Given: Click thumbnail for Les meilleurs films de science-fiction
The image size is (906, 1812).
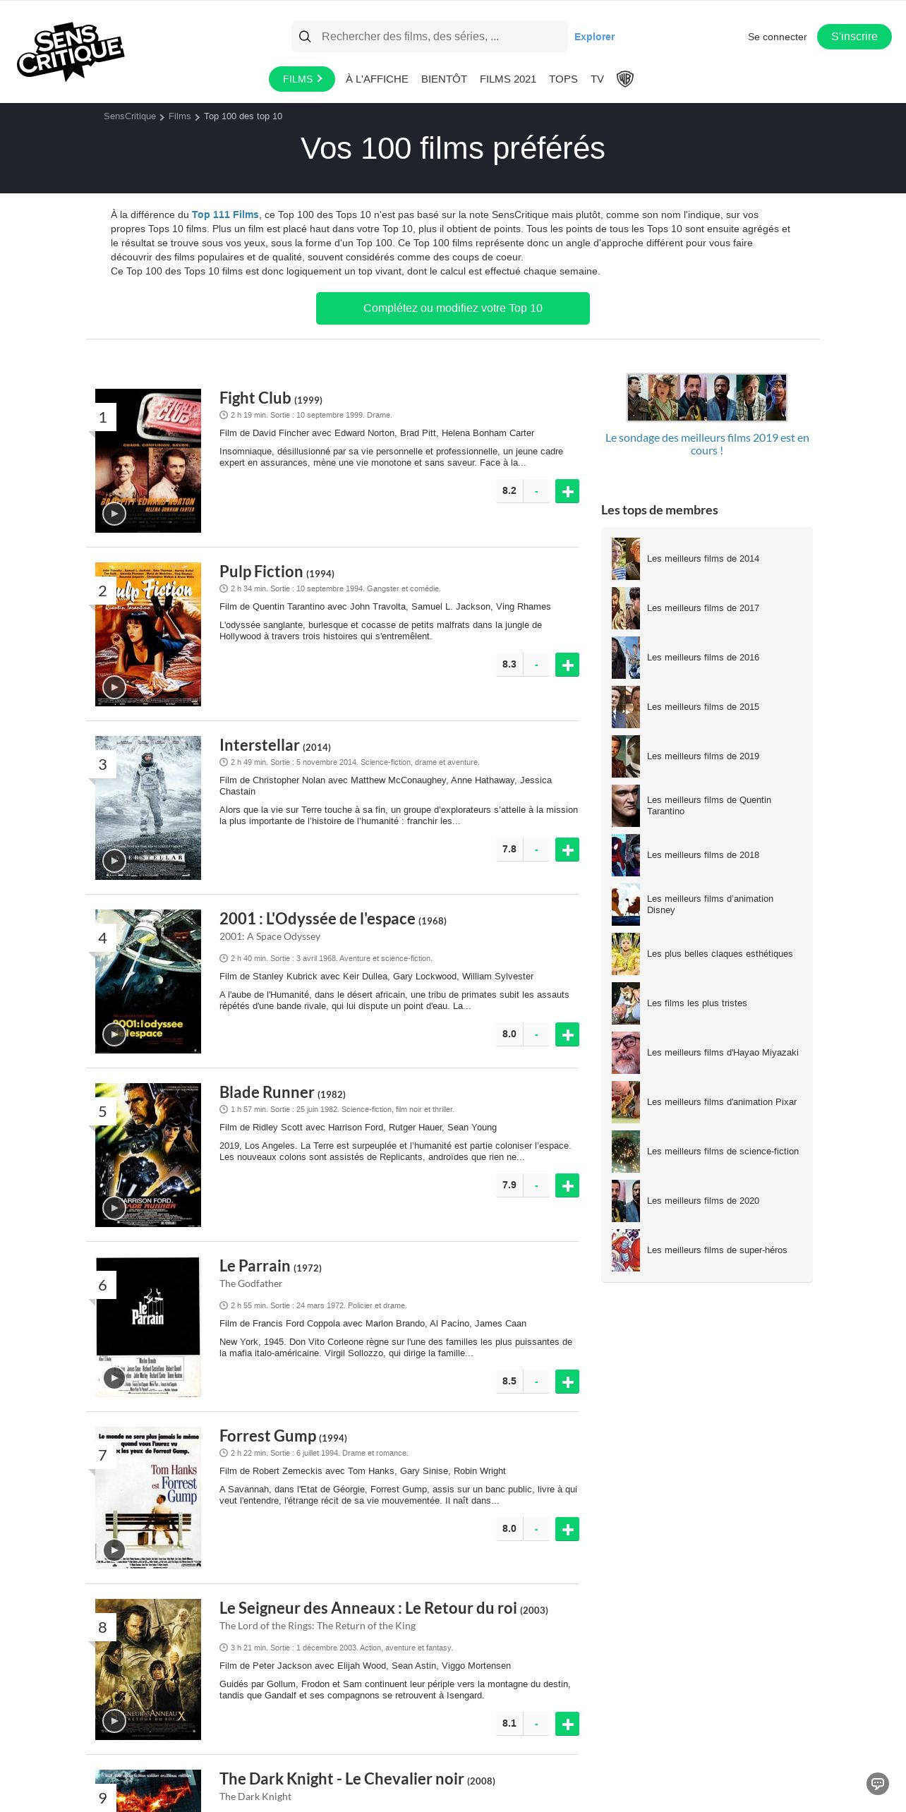Looking at the screenshot, I should pos(626,1152).
